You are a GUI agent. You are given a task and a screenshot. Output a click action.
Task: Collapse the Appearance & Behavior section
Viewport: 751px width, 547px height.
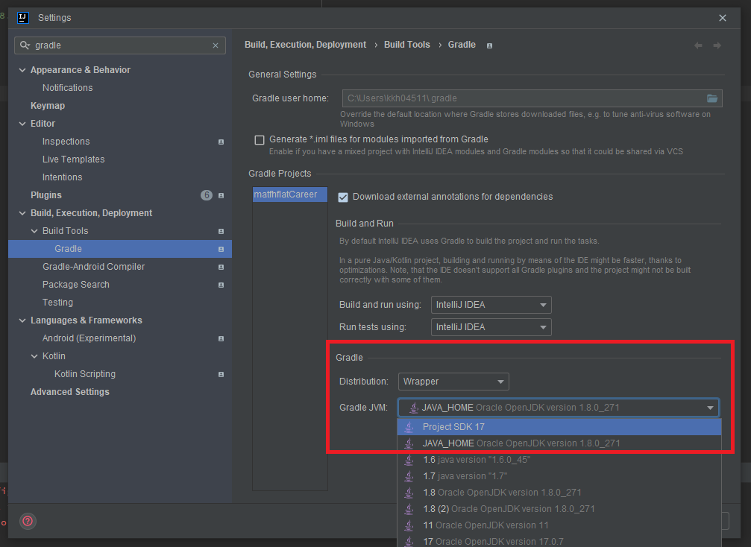pyautogui.click(x=22, y=69)
